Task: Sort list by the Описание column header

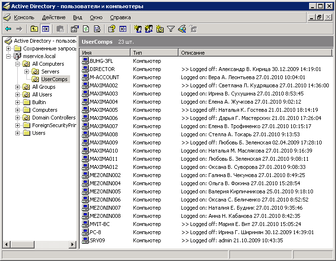Action: (254, 52)
